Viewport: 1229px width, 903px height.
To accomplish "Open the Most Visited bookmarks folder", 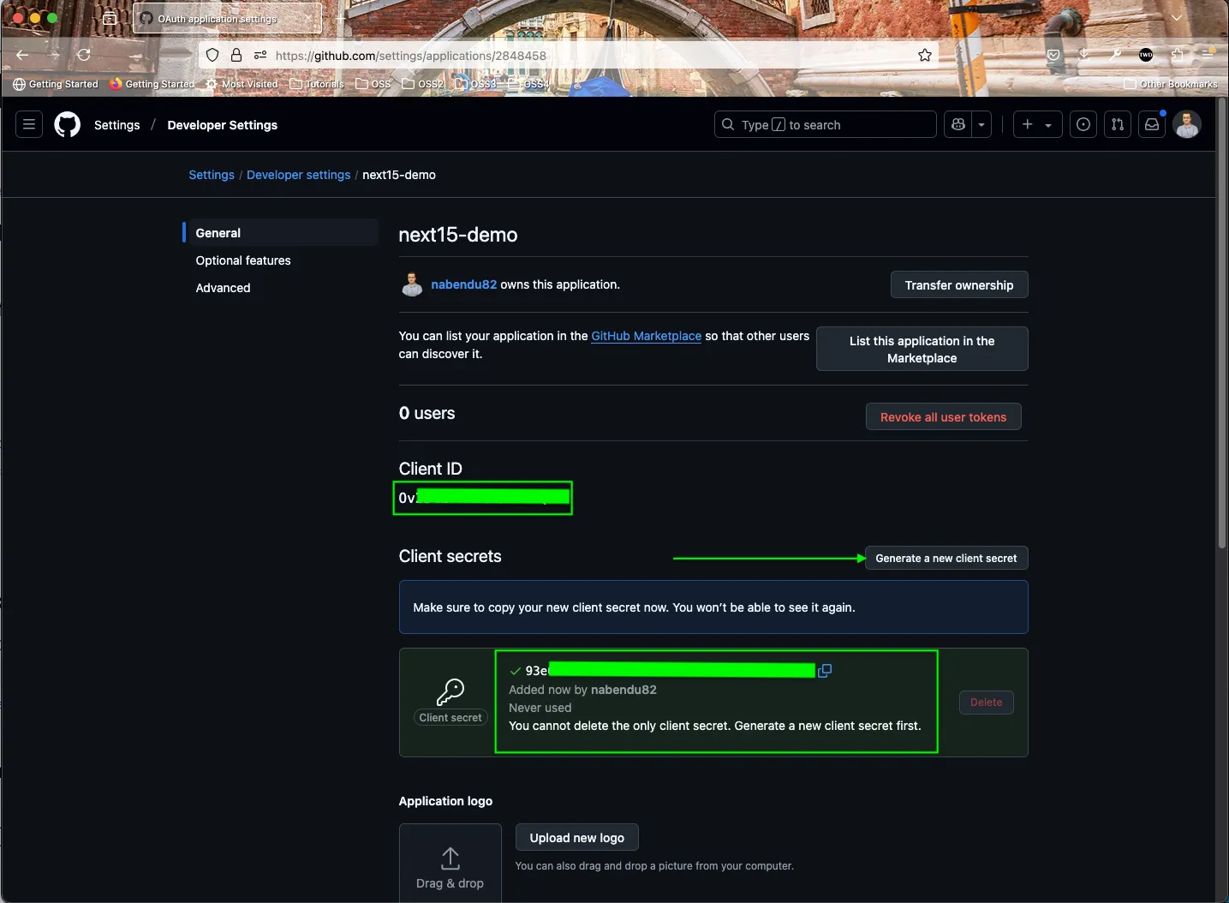I will (242, 84).
